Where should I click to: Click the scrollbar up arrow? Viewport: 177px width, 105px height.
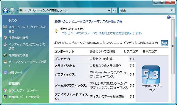coord(173,17)
